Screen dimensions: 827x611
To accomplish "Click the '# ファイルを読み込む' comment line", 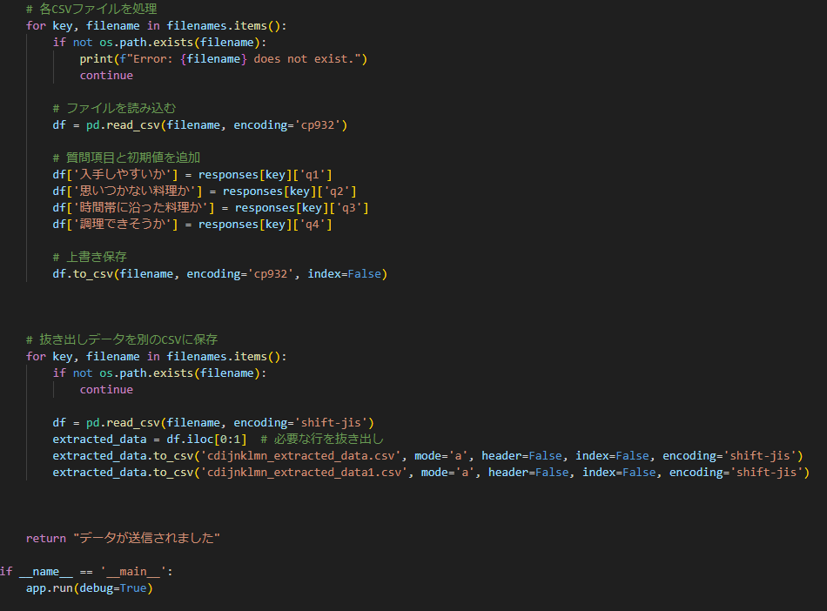I will tap(114, 108).
